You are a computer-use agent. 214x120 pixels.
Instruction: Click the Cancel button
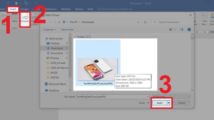coord(182,103)
